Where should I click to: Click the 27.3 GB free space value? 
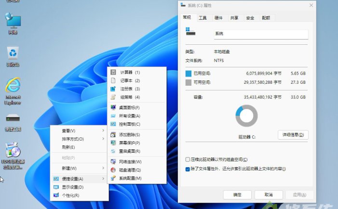[x=298, y=82]
